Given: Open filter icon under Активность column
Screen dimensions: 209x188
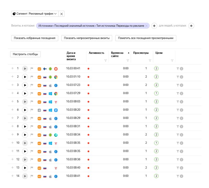Looking at the screenshot, I should 106,60.
